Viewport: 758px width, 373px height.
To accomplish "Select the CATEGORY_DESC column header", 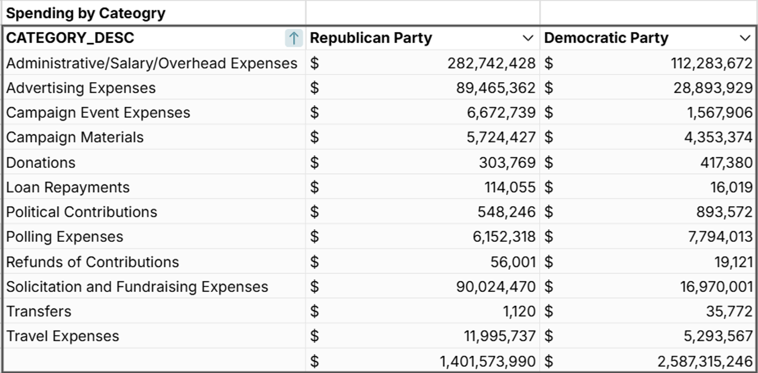I will 88,37.
